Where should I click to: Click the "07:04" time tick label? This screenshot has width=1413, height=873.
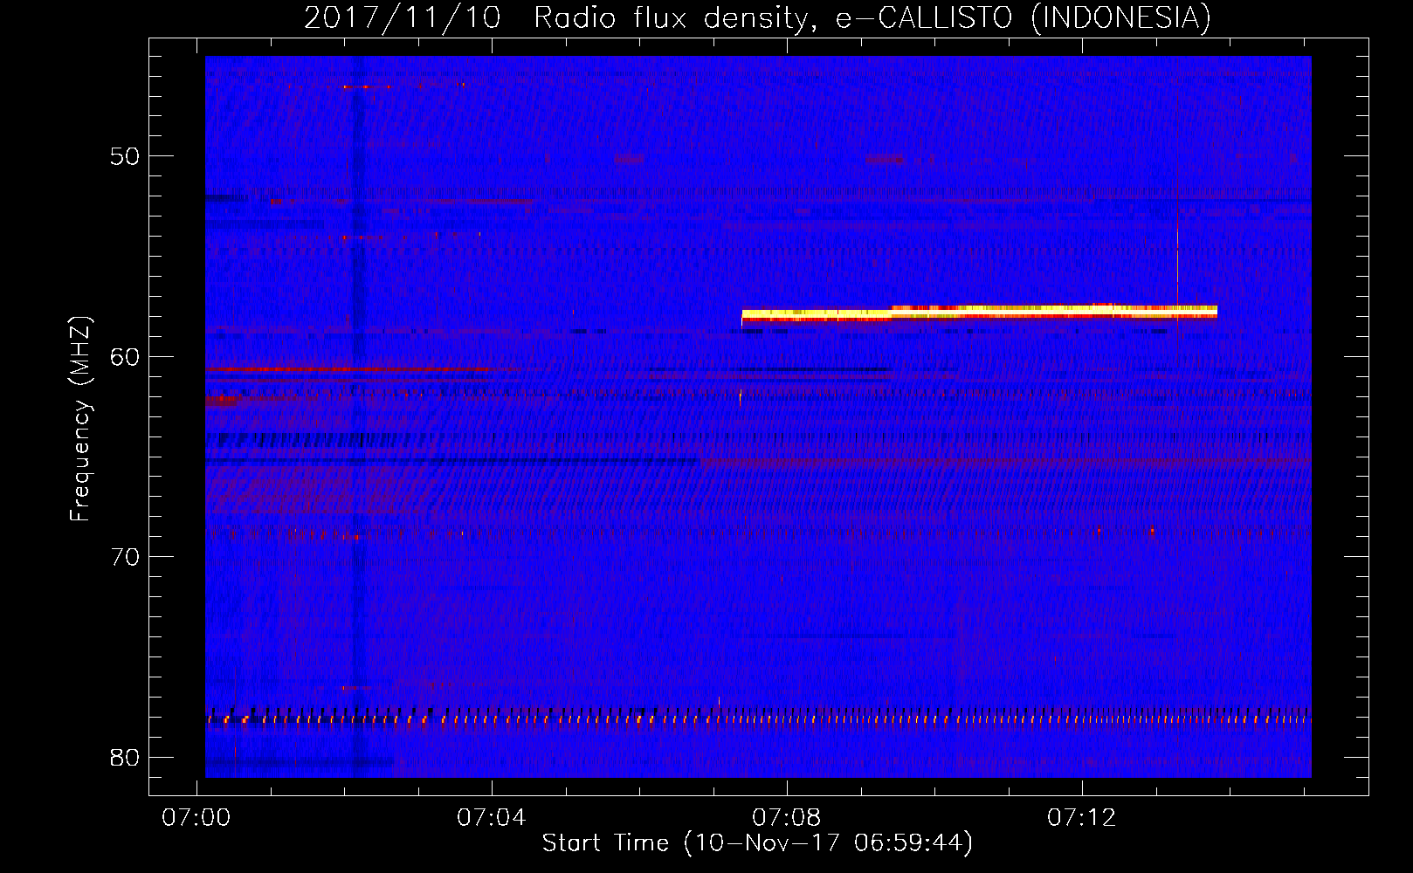pos(492,817)
